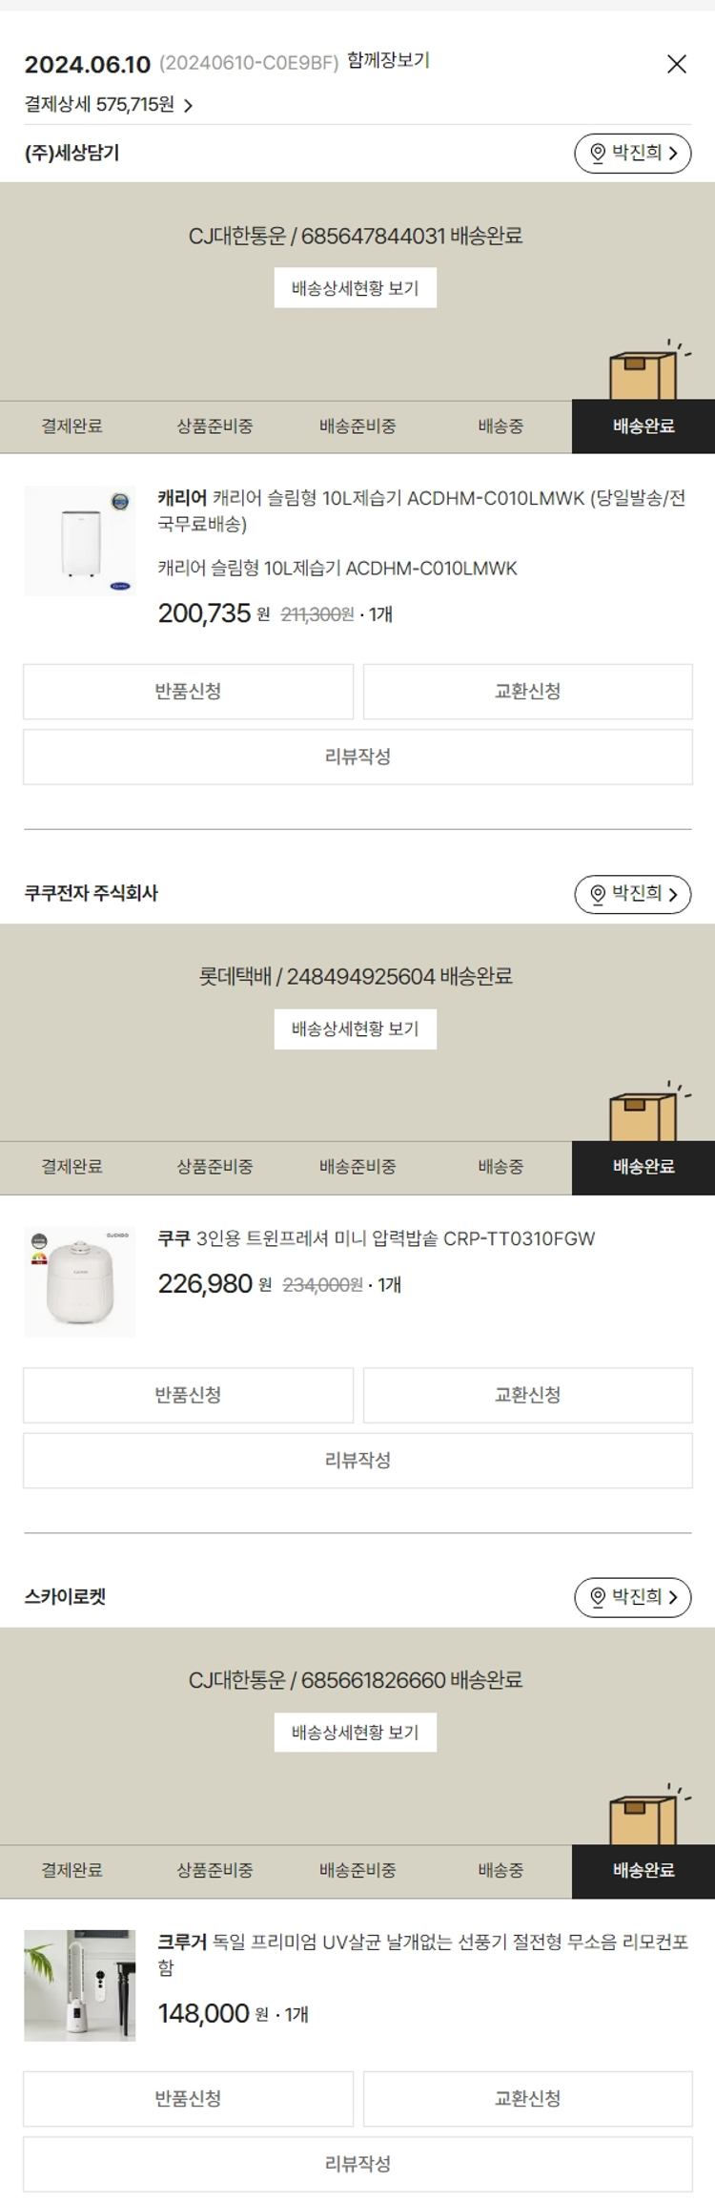The width and height of the screenshot is (715, 2202).
Task: Request return for the Carrier dehumidifier
Action: 188,692
